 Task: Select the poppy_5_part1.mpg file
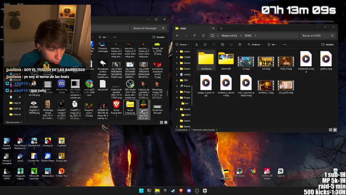(x=206, y=86)
